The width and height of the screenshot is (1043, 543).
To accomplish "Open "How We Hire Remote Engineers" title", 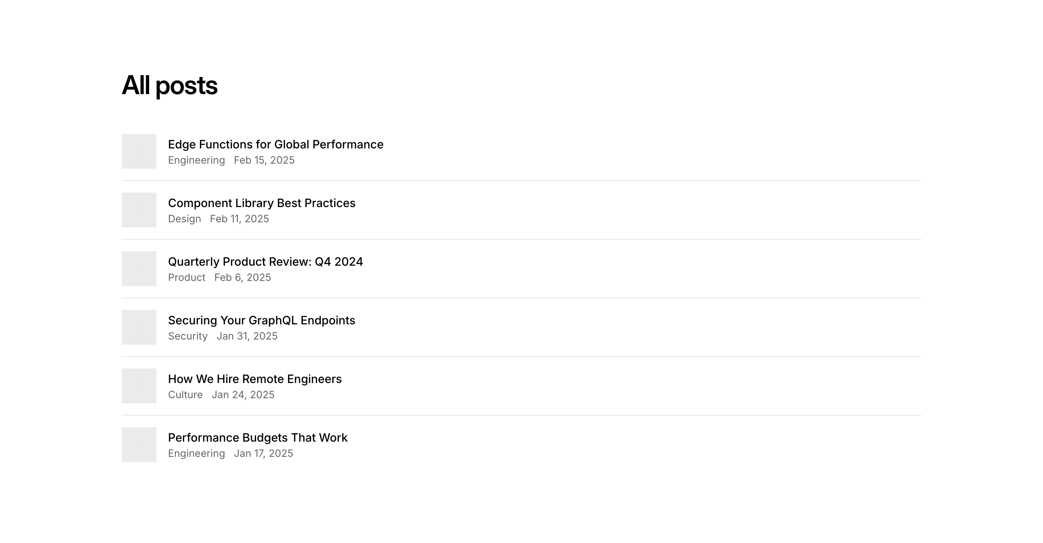I will (255, 379).
